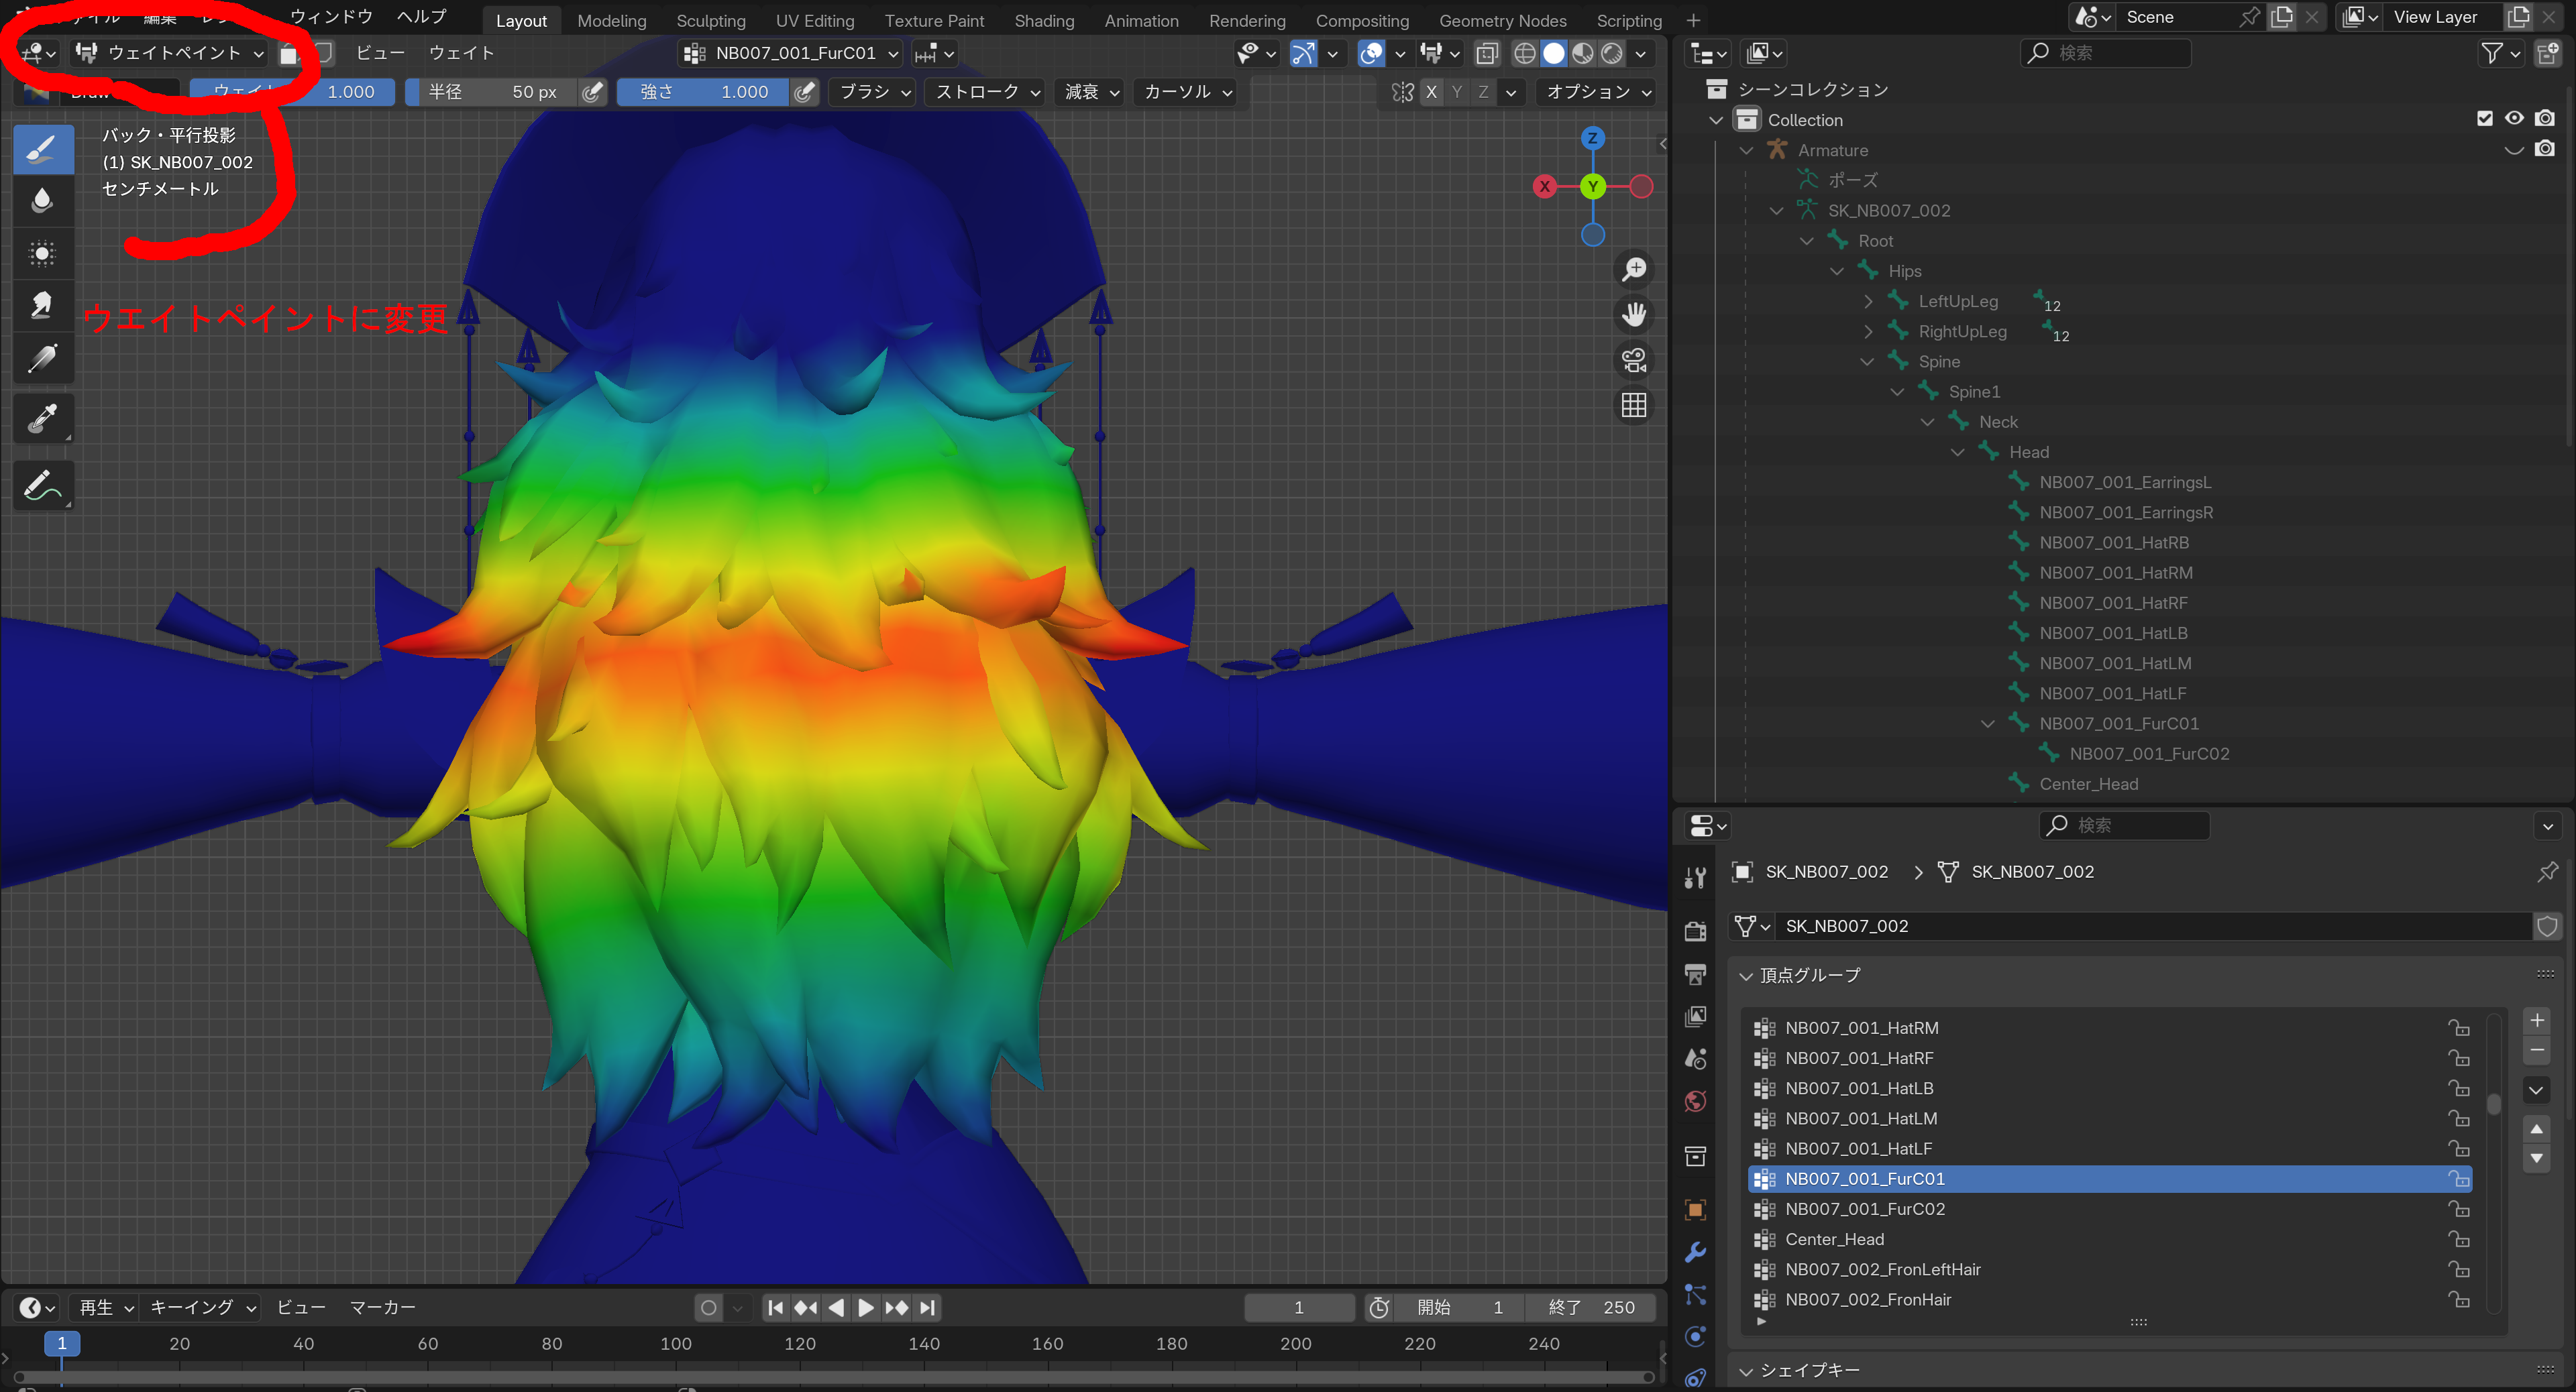Open the ウェイト menu in header

(461, 53)
